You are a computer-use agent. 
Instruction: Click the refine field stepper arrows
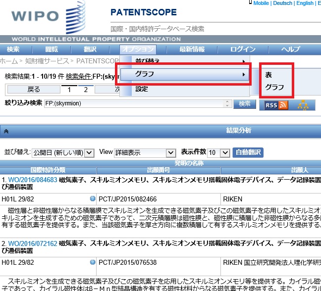(227, 103)
